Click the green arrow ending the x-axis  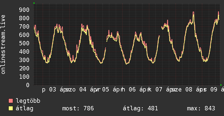(221, 85)
